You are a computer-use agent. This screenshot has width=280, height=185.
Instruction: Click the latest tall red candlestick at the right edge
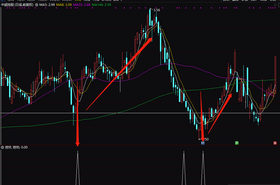point(275,75)
